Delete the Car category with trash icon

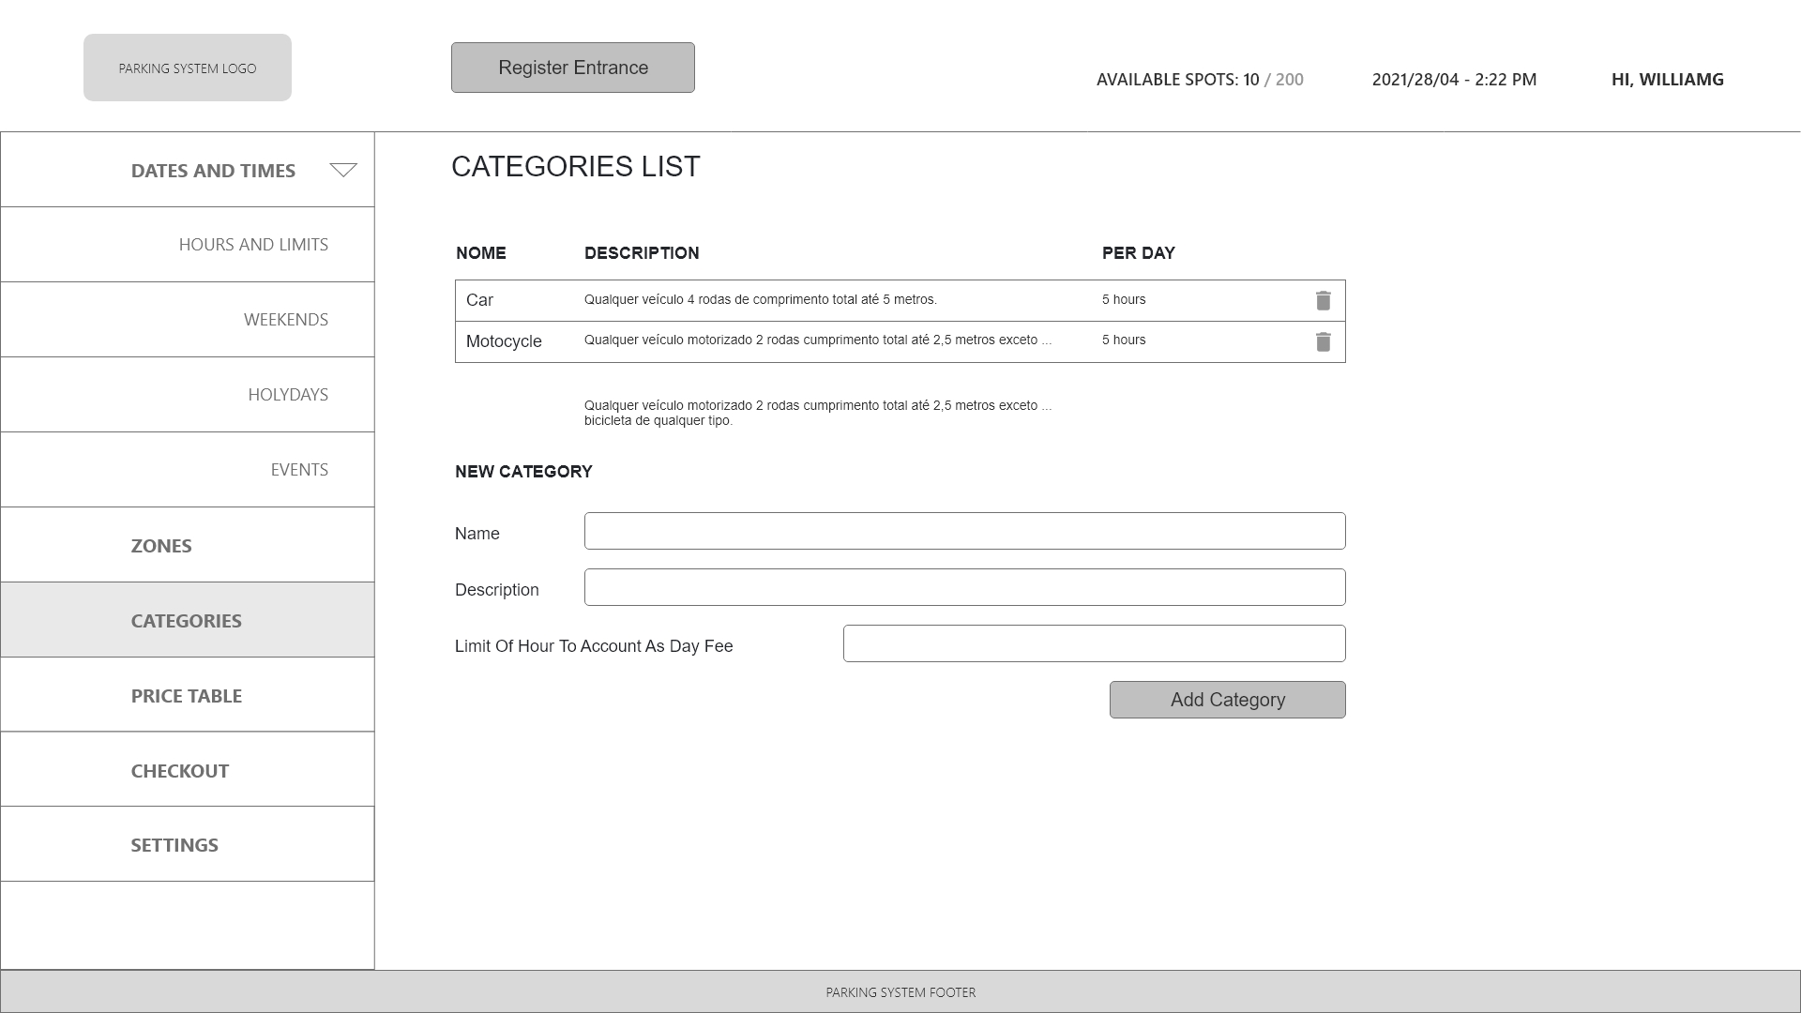[1323, 300]
